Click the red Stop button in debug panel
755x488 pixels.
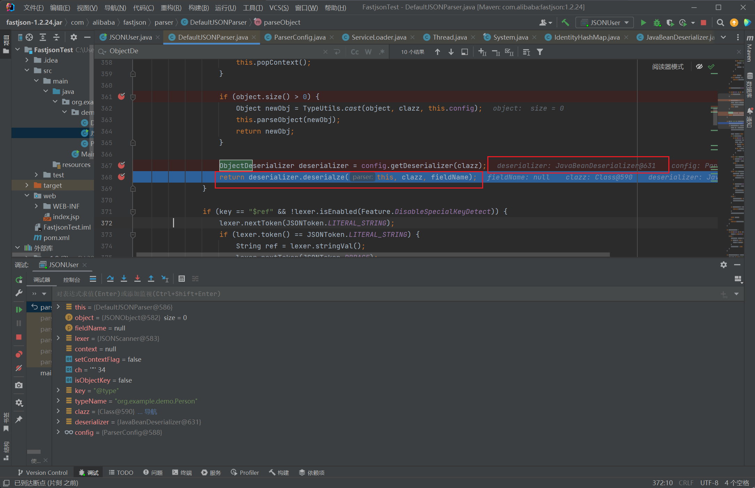pyautogui.click(x=19, y=337)
